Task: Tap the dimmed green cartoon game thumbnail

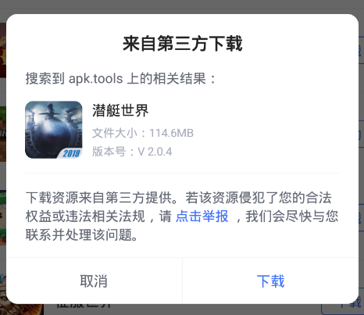Action: coord(3,217)
